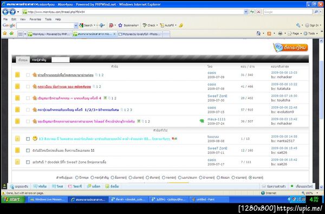Open recent pages dropdown next to Forward

coord(18,12)
